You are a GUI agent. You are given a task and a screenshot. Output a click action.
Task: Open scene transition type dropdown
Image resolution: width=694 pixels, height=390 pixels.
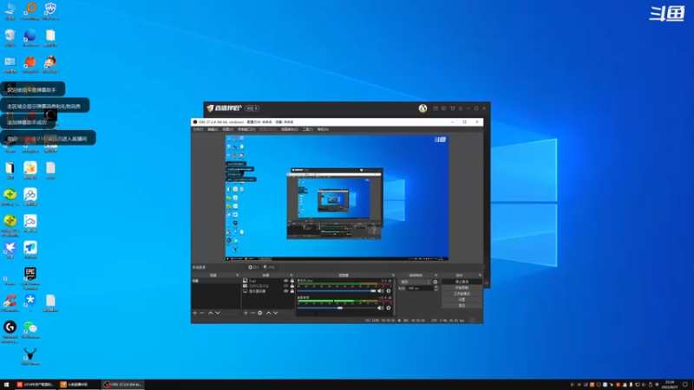coord(415,283)
